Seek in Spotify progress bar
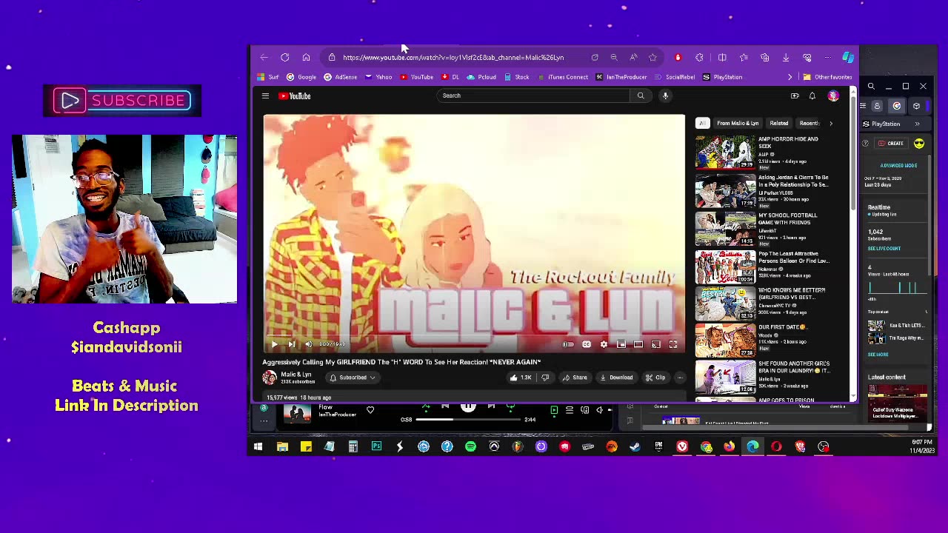 [x=468, y=420]
